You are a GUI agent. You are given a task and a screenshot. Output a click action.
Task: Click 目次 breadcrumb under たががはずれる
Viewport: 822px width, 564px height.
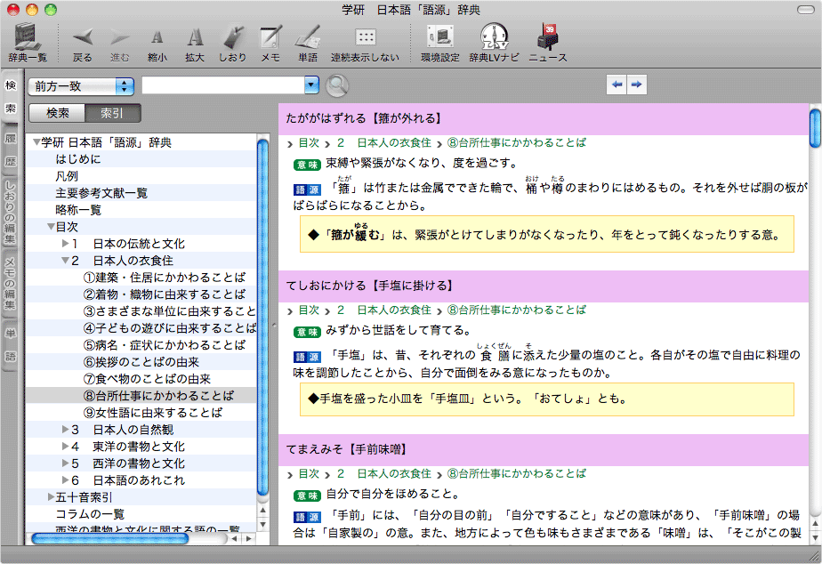[x=309, y=142]
